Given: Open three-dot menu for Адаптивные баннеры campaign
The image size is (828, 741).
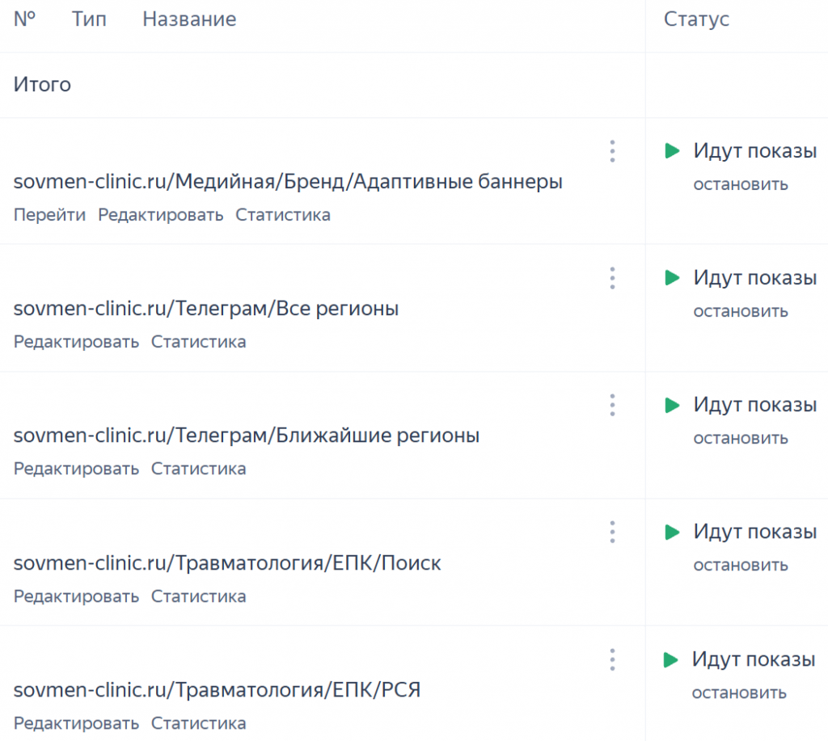Looking at the screenshot, I should click(x=612, y=151).
